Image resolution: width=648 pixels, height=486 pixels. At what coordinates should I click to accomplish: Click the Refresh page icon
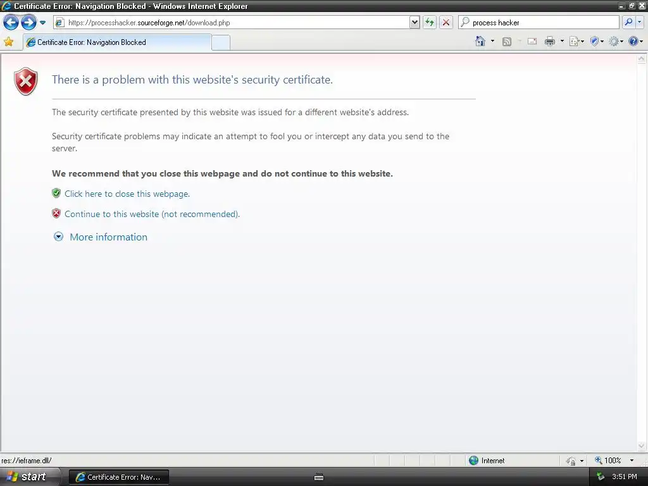pyautogui.click(x=430, y=23)
